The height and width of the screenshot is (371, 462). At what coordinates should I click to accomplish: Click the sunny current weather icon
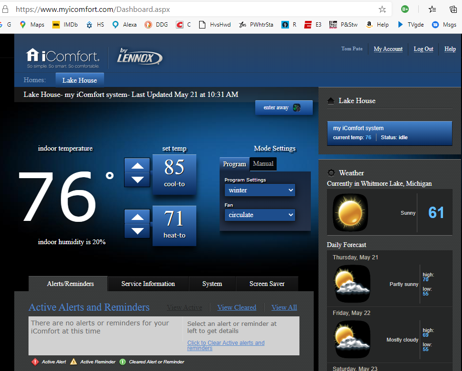350,212
